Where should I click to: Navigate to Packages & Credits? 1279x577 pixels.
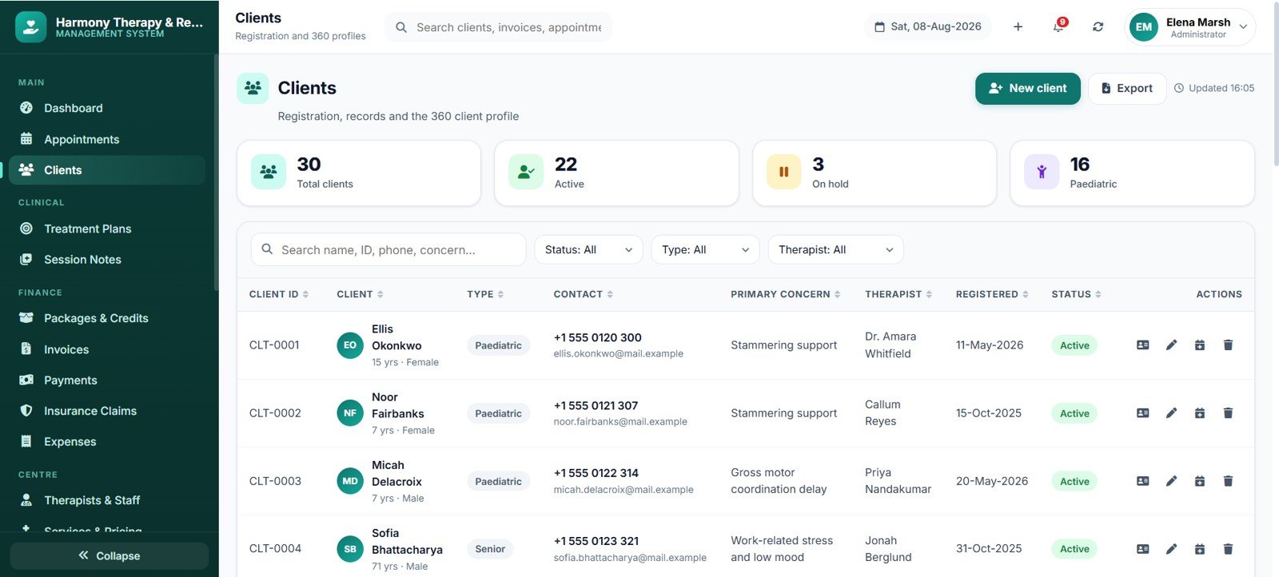[x=107, y=318]
